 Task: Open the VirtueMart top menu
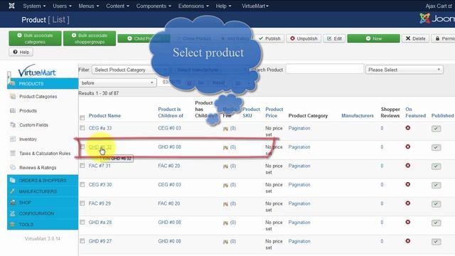[x=255, y=6]
